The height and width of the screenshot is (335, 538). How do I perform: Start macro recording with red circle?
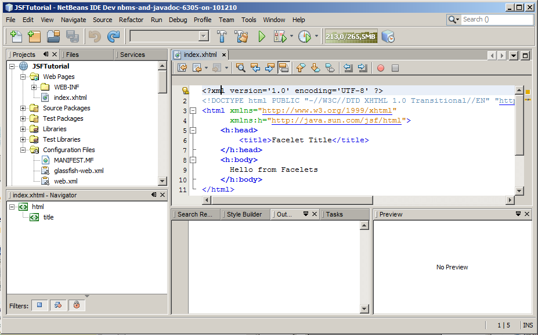(381, 68)
